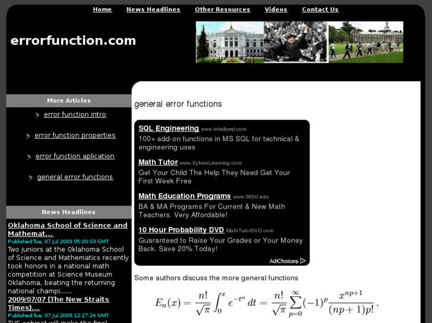Open general error functions sidebar link
Image resolution: width=432 pixels, height=323 pixels.
click(75, 177)
